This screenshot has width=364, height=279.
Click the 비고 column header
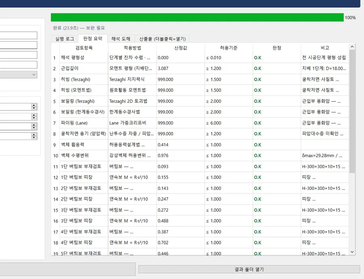325,48
